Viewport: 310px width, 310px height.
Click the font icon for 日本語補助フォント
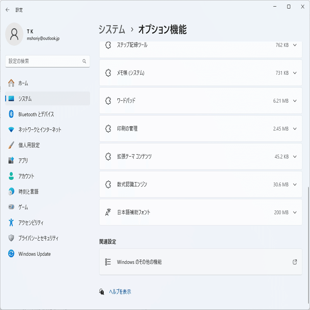108,212
